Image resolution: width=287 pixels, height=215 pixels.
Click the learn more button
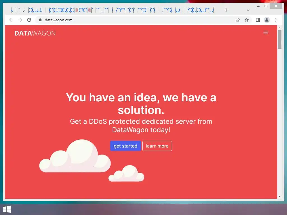(157, 146)
